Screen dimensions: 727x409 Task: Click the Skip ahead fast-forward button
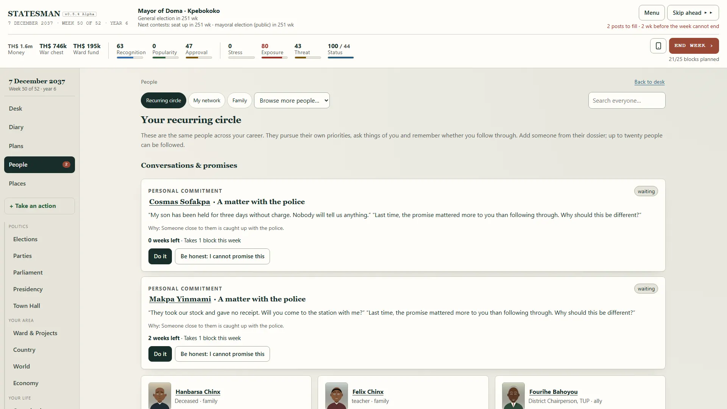point(693,12)
